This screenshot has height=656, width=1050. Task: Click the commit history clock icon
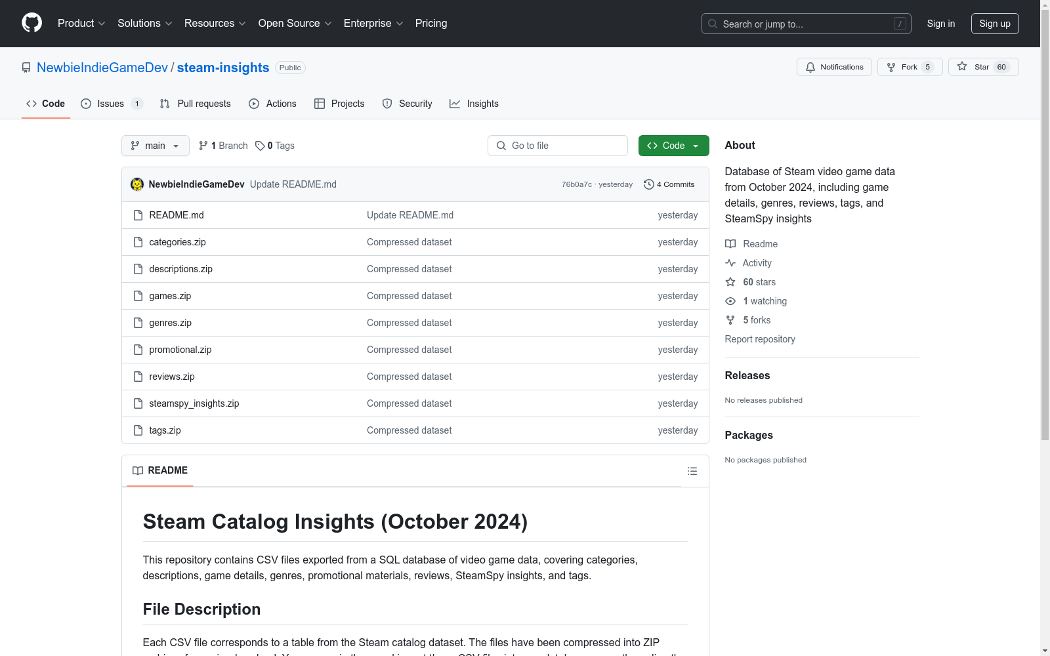pyautogui.click(x=649, y=184)
